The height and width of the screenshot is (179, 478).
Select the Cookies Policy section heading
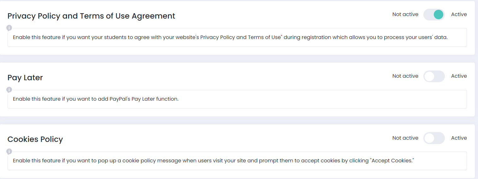35,139
